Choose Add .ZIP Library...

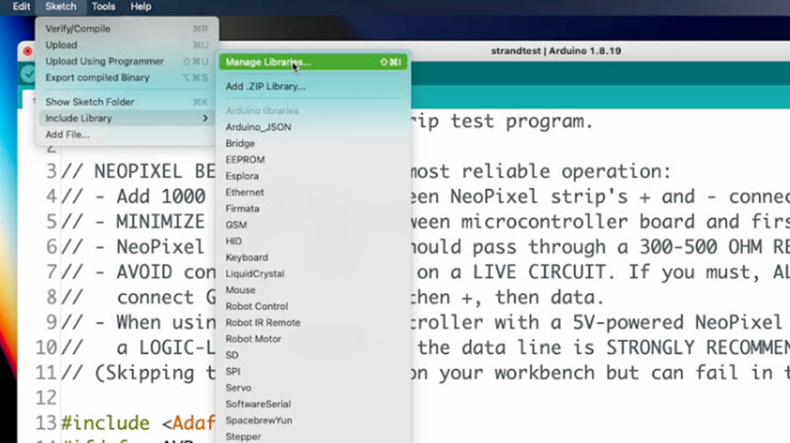[x=313, y=87]
